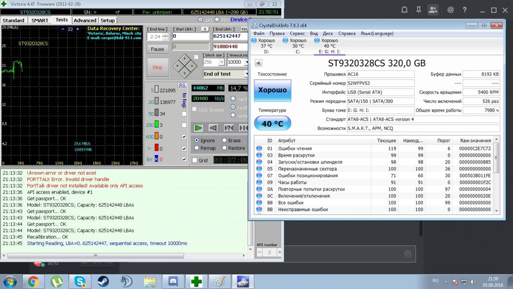Open Google Chrome from the taskbar
Image resolution: width=513 pixels, height=289 pixels.
(33, 281)
